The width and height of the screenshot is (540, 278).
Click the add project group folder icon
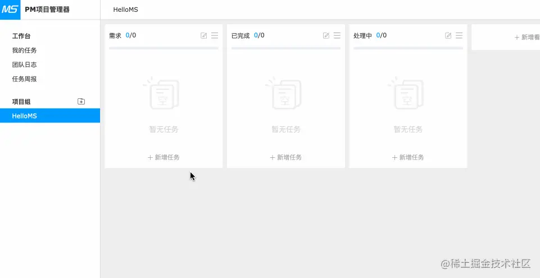tap(81, 102)
